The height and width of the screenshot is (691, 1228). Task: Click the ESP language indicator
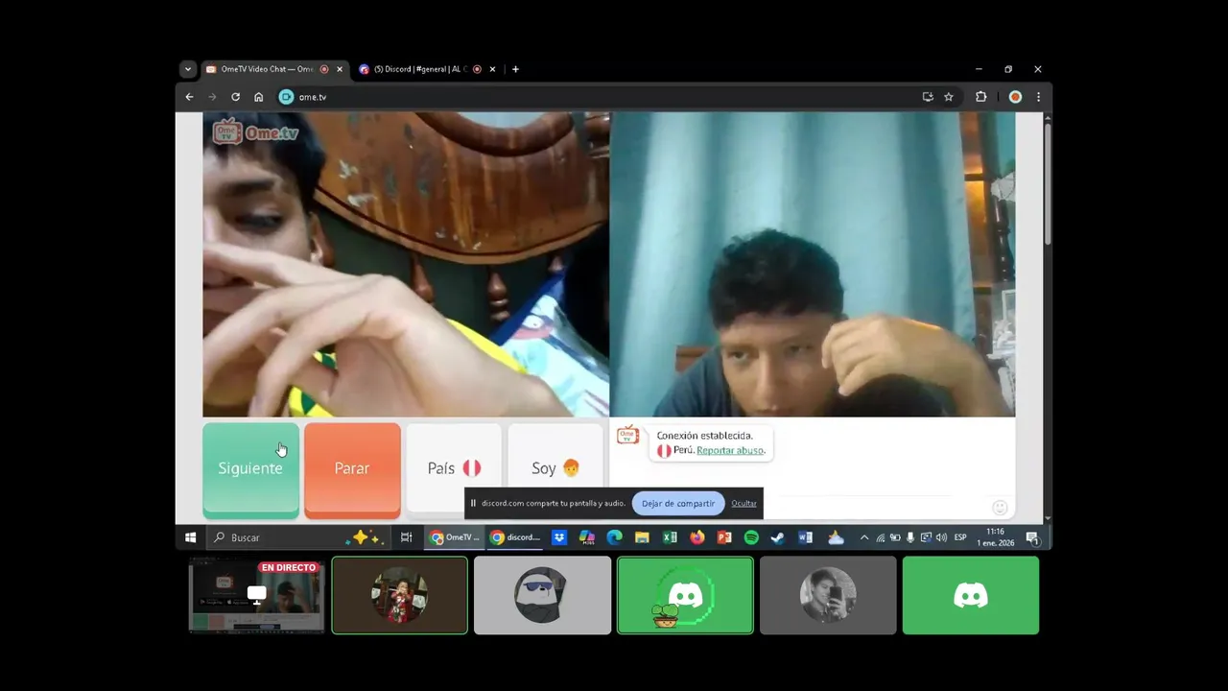point(960,537)
